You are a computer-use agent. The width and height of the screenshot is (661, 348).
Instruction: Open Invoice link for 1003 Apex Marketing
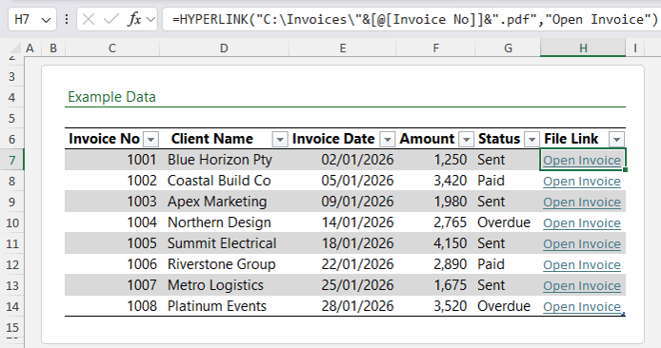point(582,203)
